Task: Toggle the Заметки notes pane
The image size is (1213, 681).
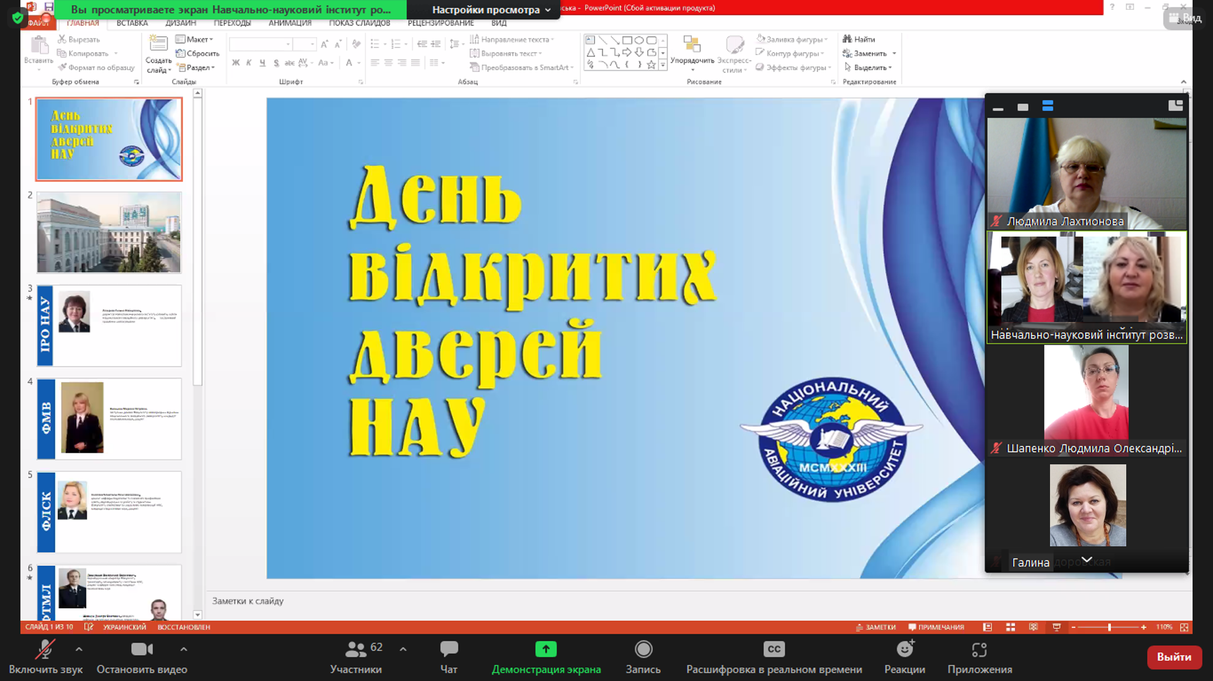Action: tap(876, 627)
